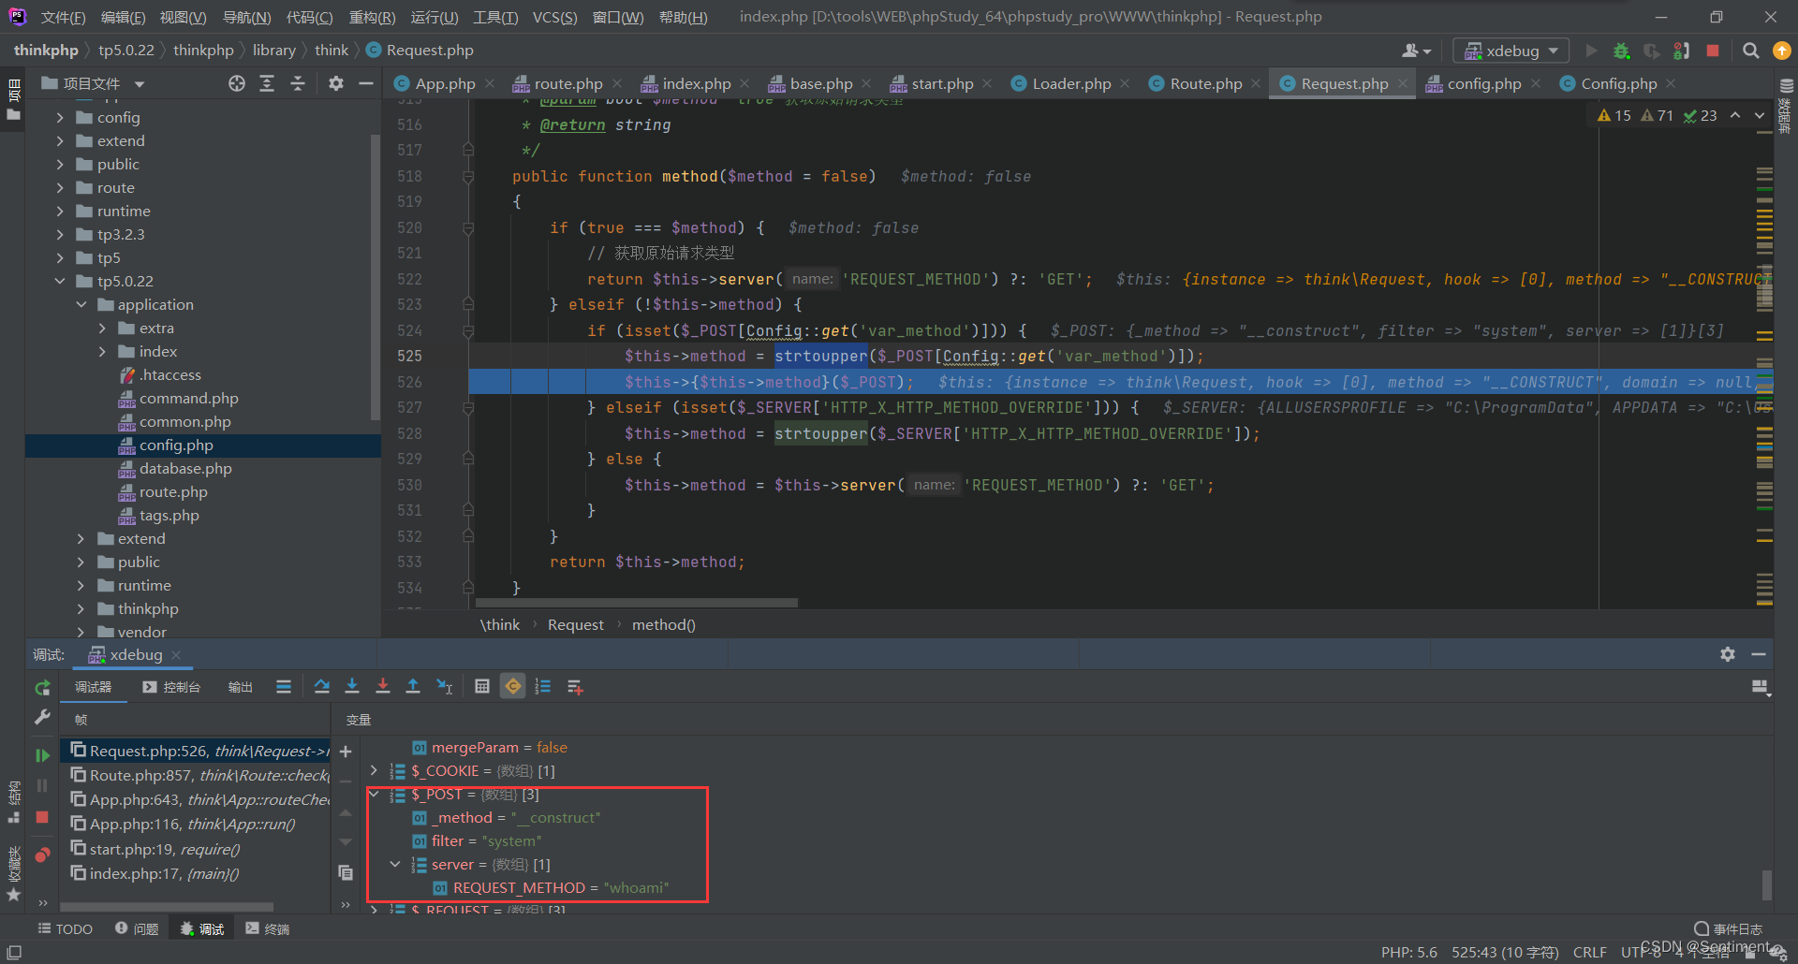Open project panel settings gear

336,83
